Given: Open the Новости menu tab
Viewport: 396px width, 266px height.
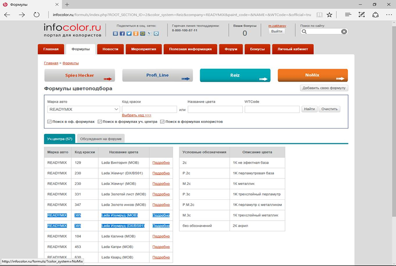Looking at the screenshot, I should 110,49.
